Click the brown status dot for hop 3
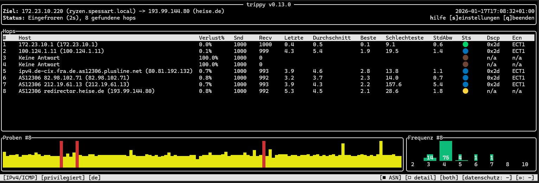Viewport: 539px width, 183px height. (x=466, y=58)
